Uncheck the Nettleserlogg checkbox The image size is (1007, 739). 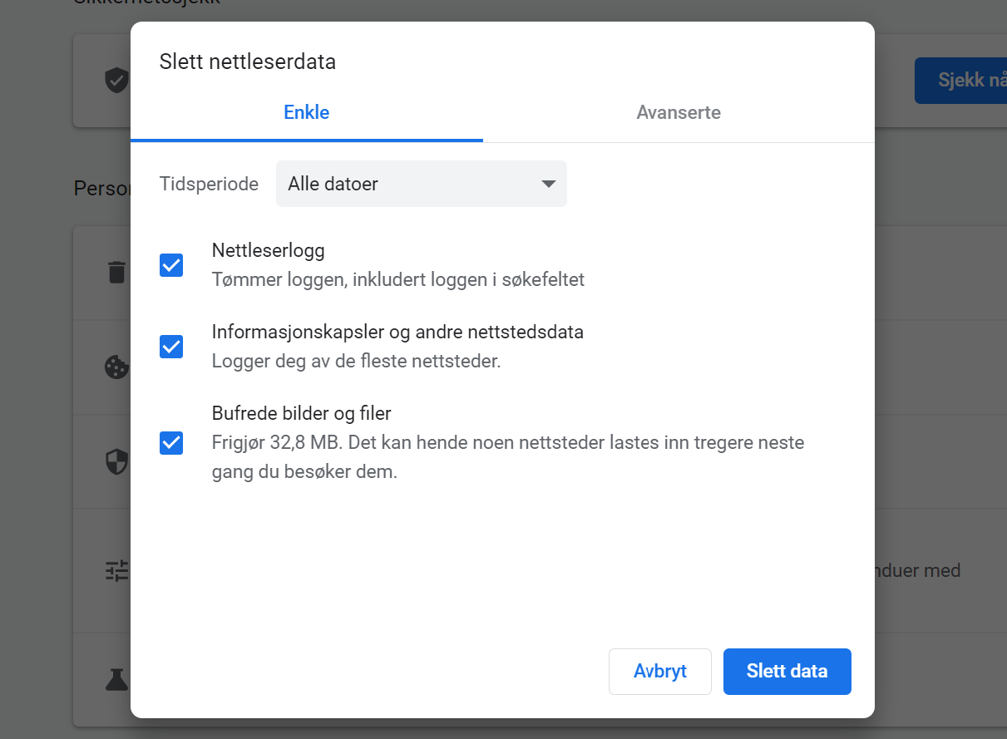(x=171, y=265)
